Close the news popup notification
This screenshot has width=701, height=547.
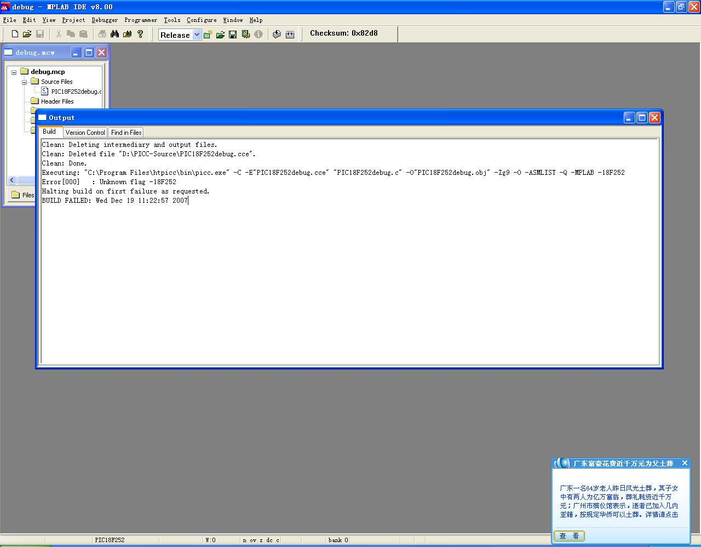point(685,463)
